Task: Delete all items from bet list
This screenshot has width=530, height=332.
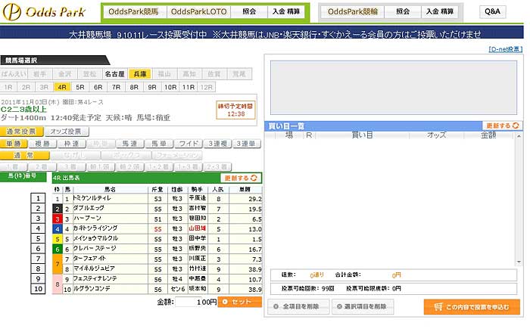Action: coord(299,307)
